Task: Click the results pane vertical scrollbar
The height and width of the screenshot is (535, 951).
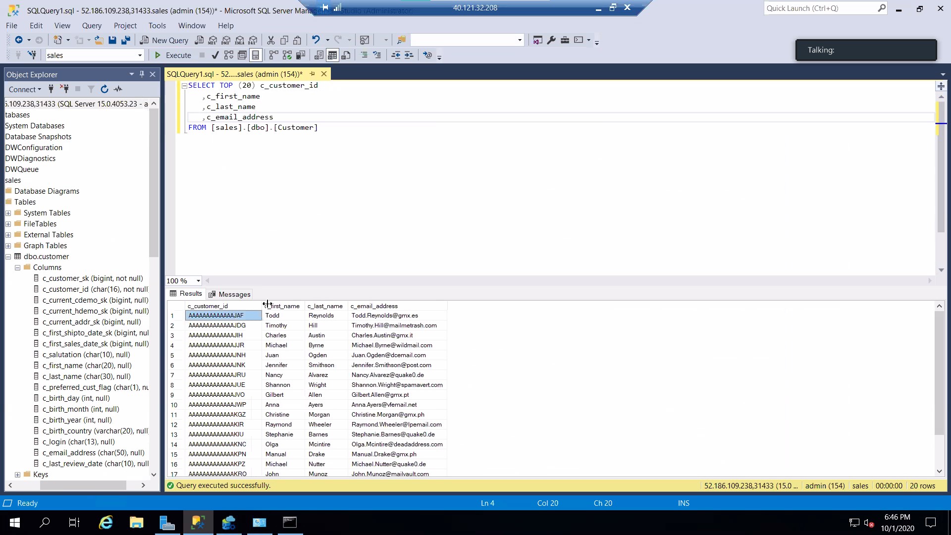Action: coord(939,372)
